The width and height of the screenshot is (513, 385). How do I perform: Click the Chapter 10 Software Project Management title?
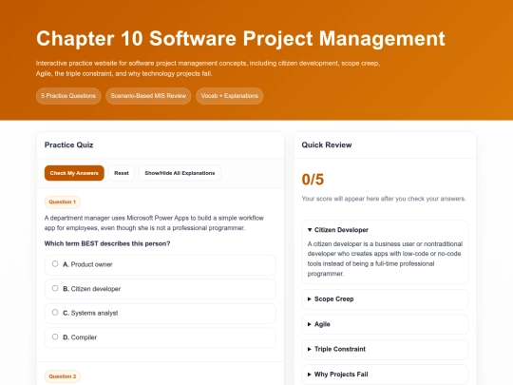click(240, 39)
